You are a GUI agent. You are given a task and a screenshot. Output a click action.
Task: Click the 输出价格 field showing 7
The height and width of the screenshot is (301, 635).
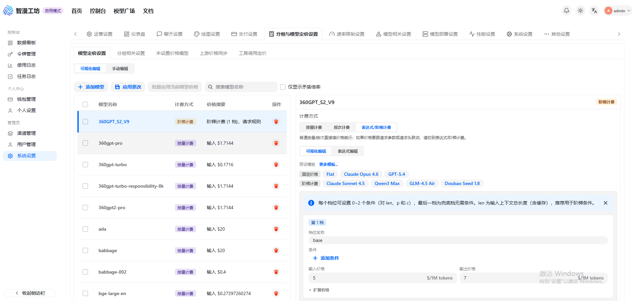[x=533, y=278]
